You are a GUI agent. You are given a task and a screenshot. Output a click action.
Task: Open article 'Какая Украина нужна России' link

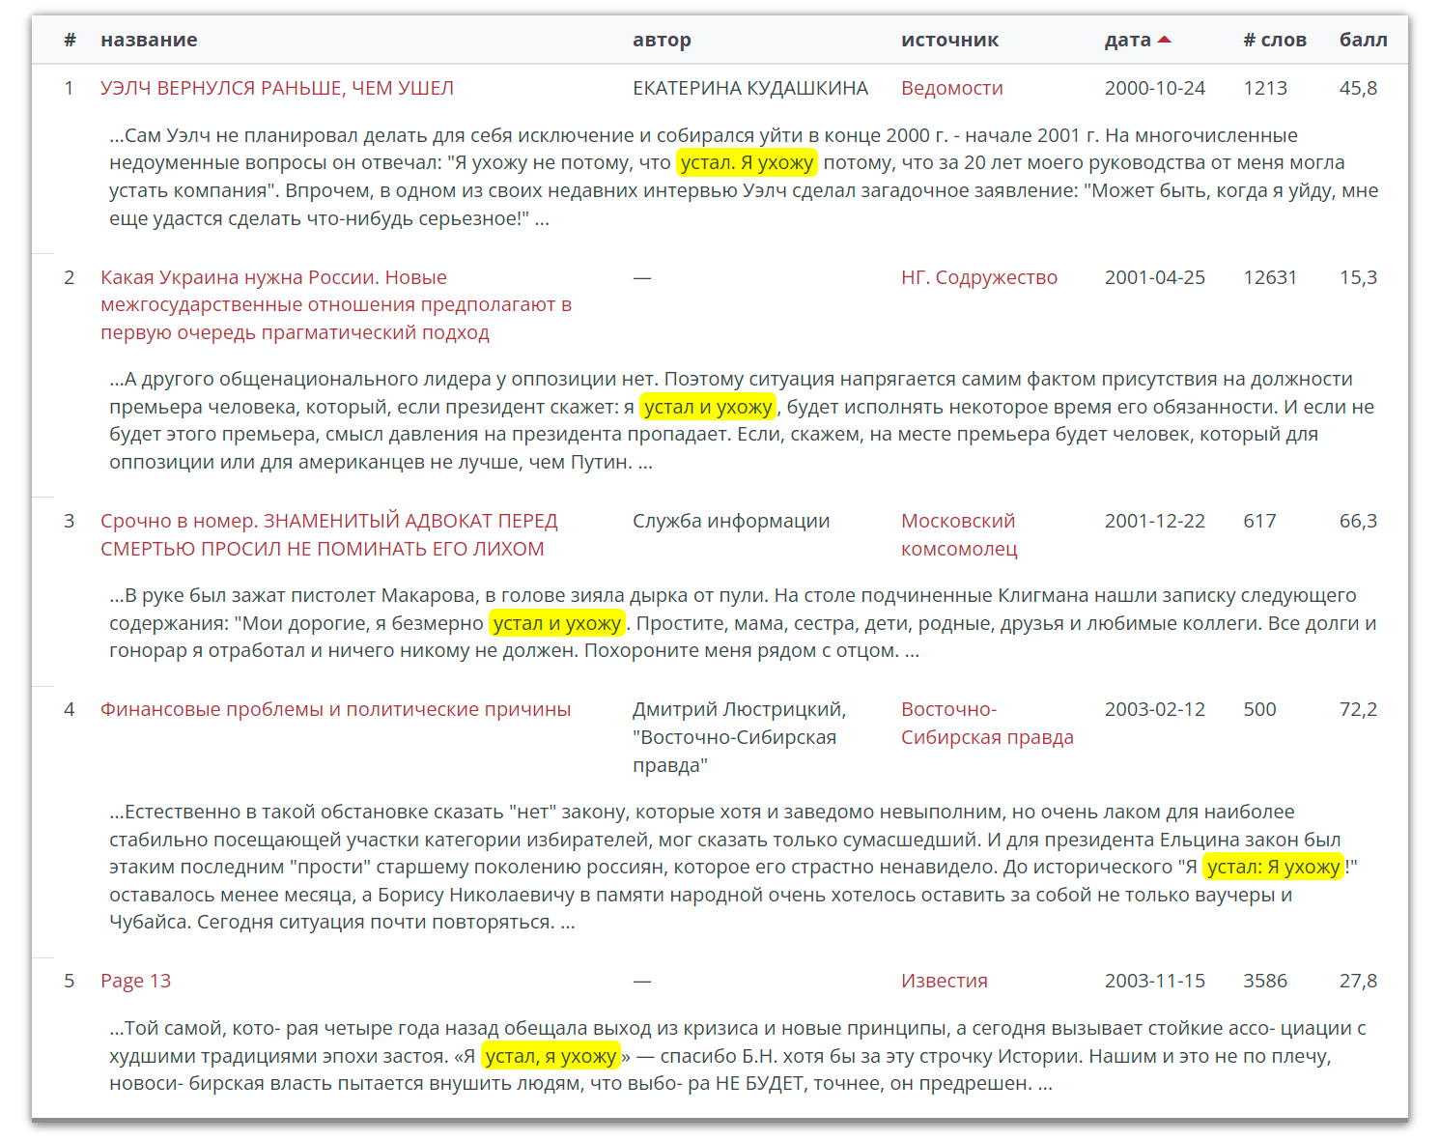(x=336, y=304)
